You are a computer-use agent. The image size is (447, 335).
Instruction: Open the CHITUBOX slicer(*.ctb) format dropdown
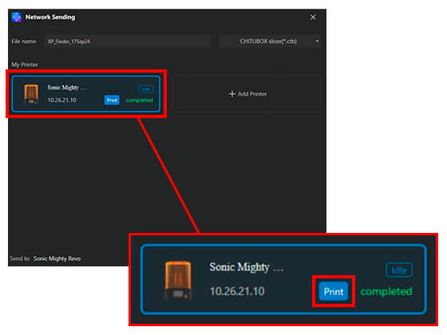click(x=270, y=41)
